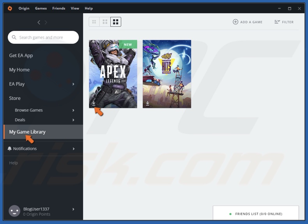308x224 pixels.
Task: Open the Friends menu
Action: pyautogui.click(x=59, y=8)
